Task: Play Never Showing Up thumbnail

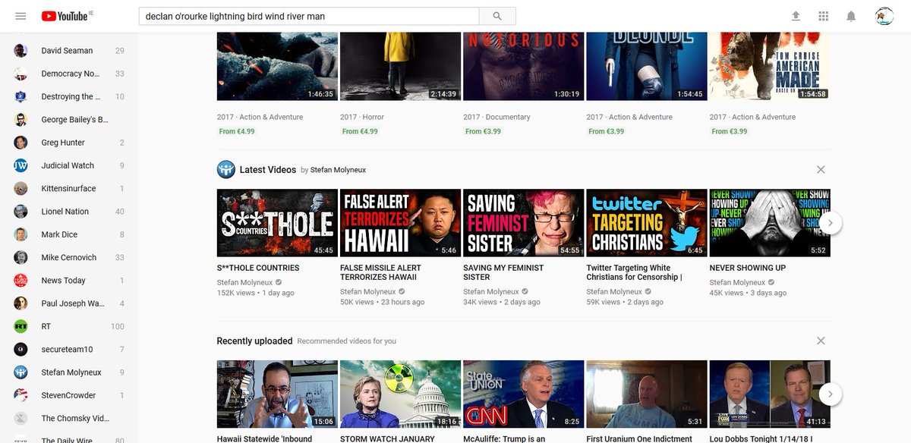Action: pyautogui.click(x=770, y=223)
